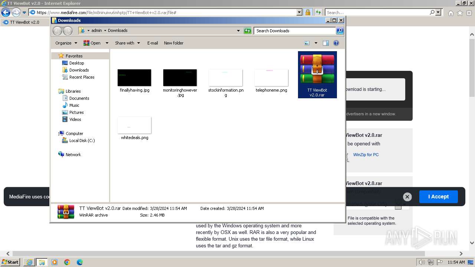Open Documents library
Image resolution: width=475 pixels, height=267 pixels.
79,98
